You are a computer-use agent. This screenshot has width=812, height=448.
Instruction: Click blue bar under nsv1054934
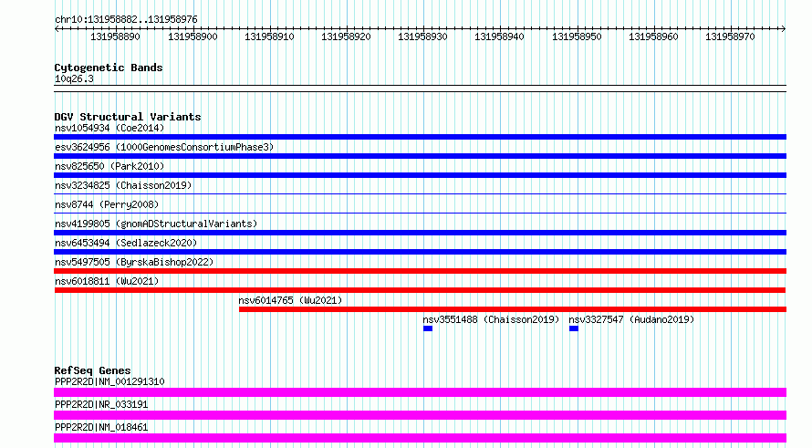point(420,137)
